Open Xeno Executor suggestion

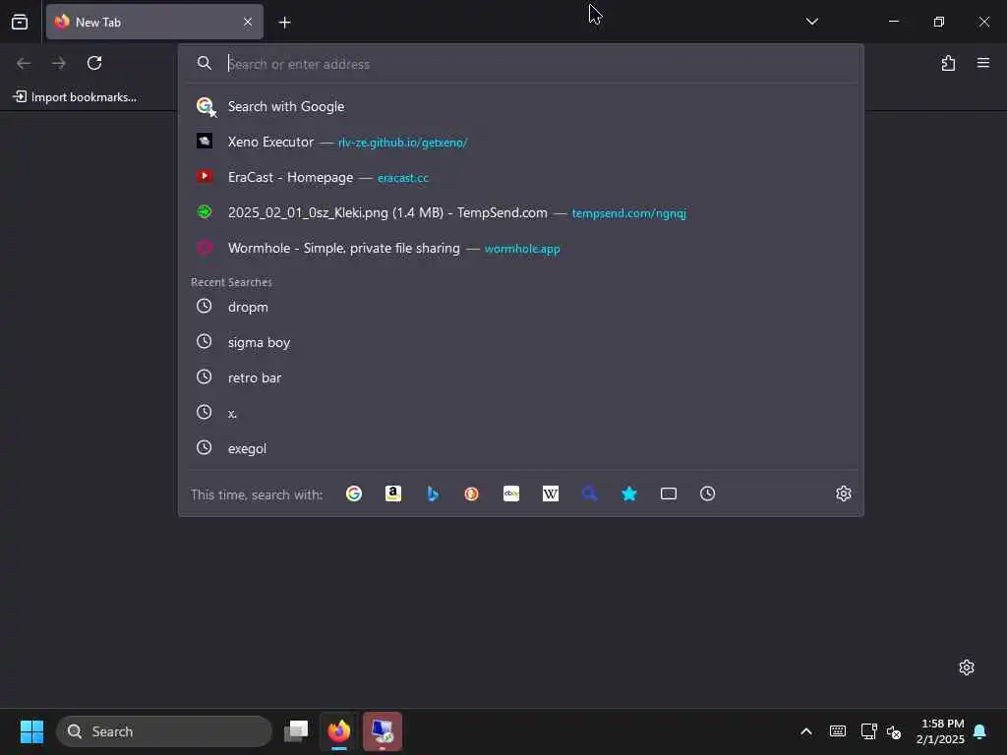(521, 142)
